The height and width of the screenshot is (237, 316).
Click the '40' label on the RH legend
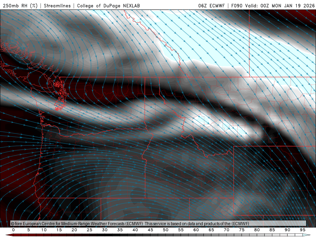135,230
